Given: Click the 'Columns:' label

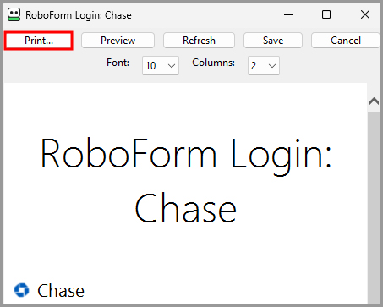Looking at the screenshot, I should (x=213, y=63).
